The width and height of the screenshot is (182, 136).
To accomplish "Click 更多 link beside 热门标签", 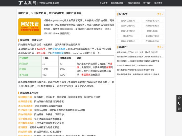I will 160,14.
